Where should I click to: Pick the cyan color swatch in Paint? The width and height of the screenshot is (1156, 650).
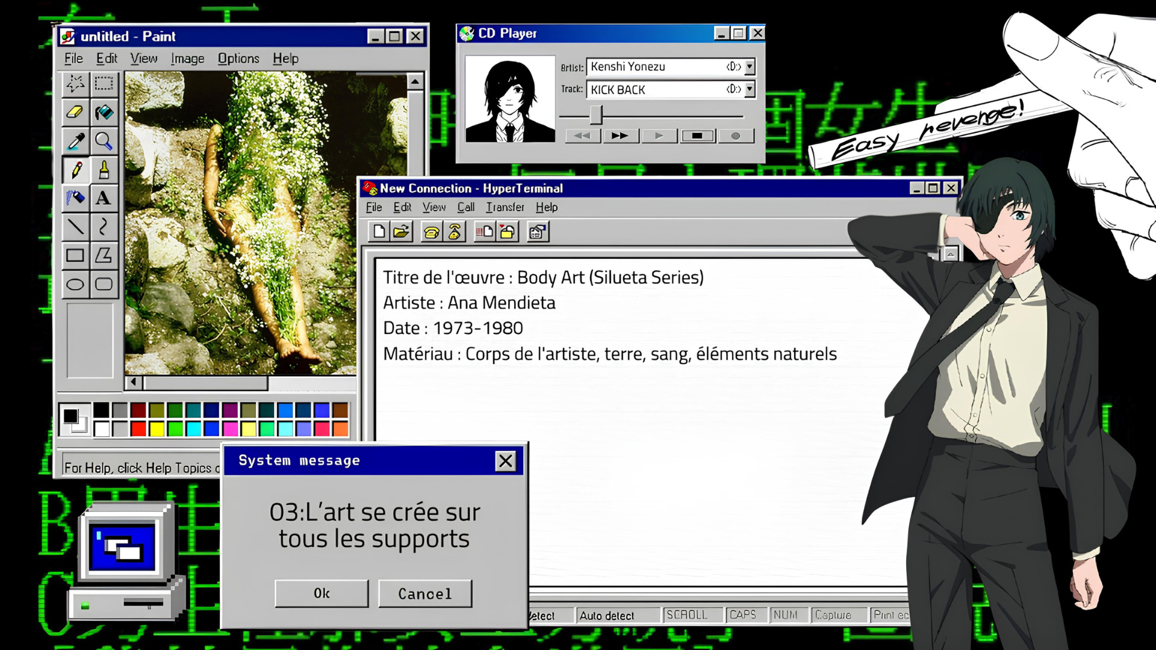[193, 429]
